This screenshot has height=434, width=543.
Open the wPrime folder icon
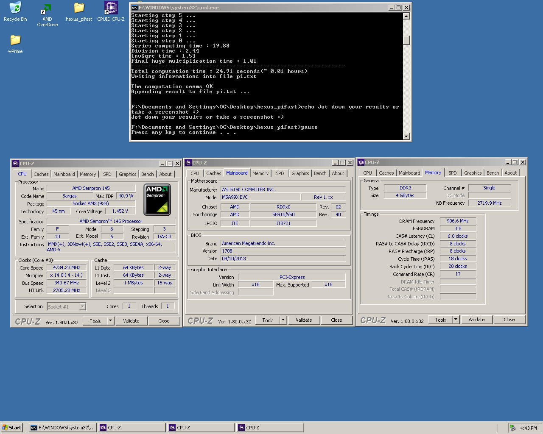(15, 44)
